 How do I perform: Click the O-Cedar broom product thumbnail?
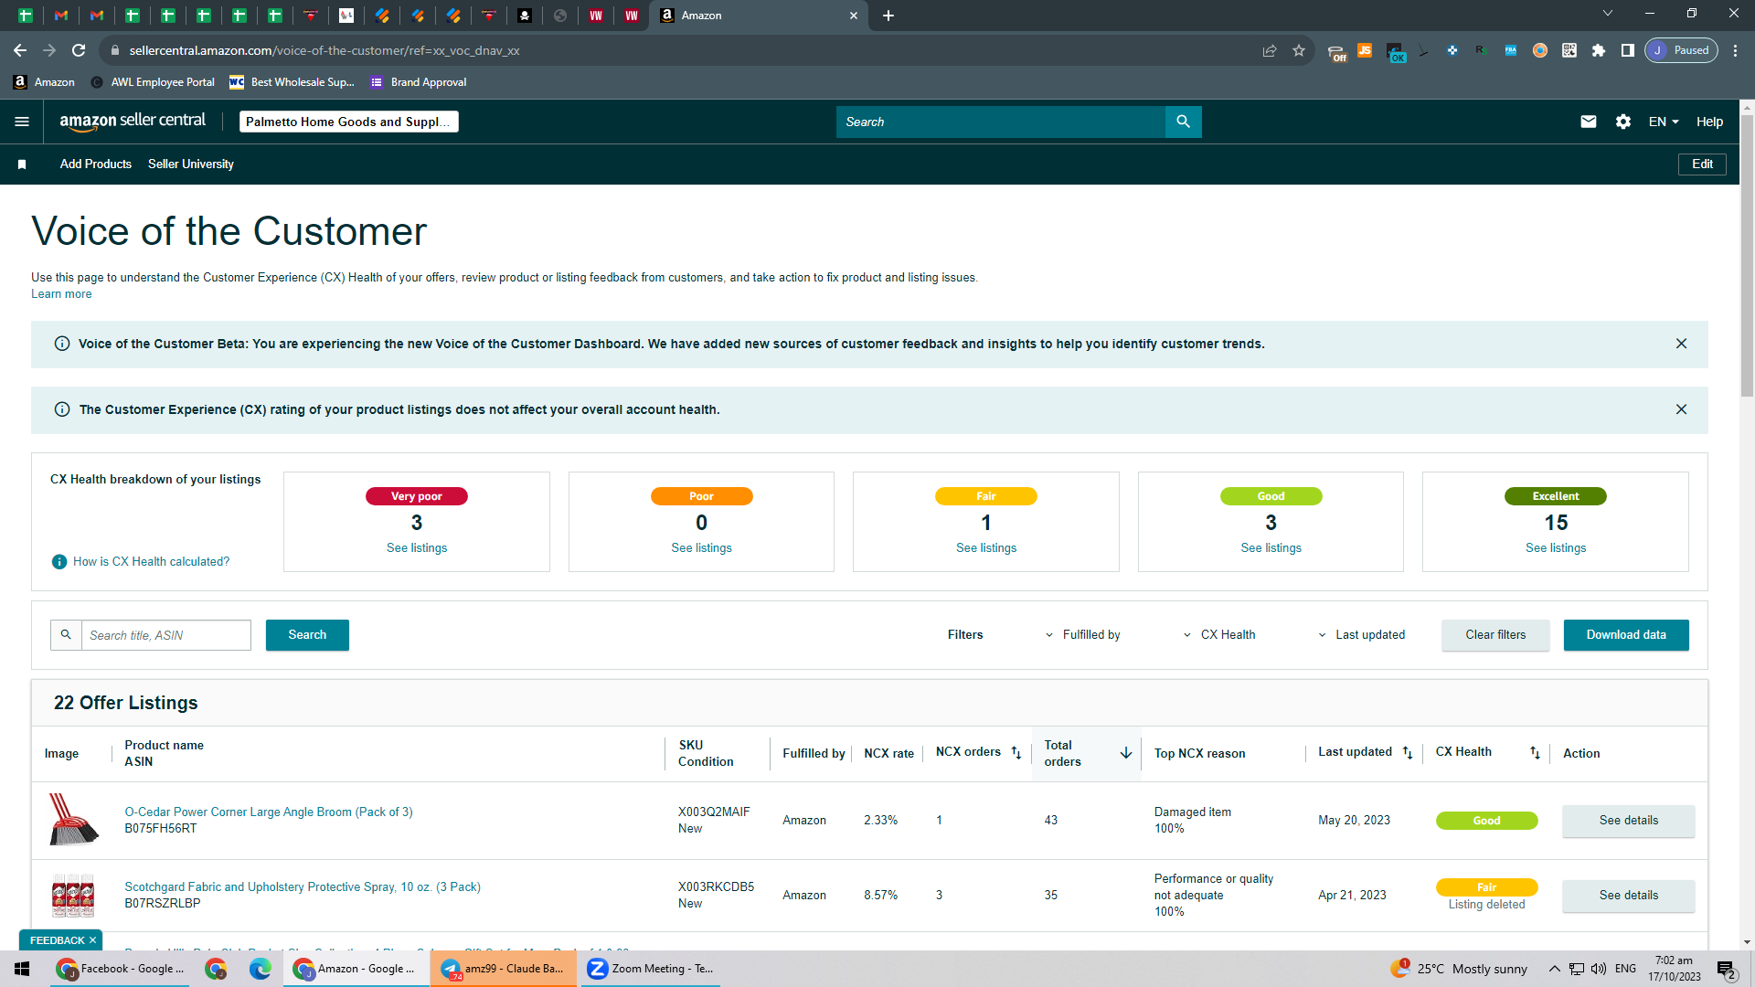click(x=73, y=820)
